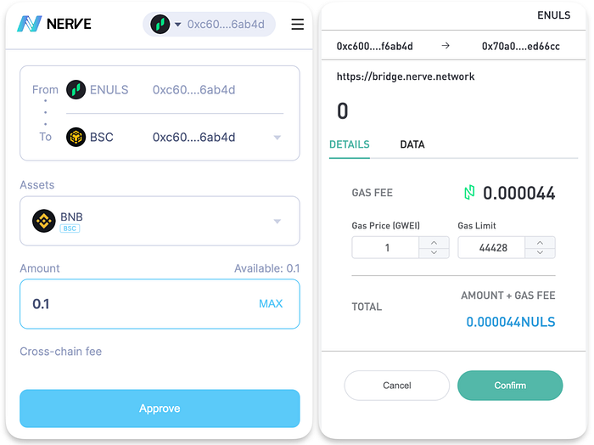Image resolution: width=594 pixels, height=445 pixels.
Task: Open the BNB assets dropdown
Action: (x=277, y=222)
